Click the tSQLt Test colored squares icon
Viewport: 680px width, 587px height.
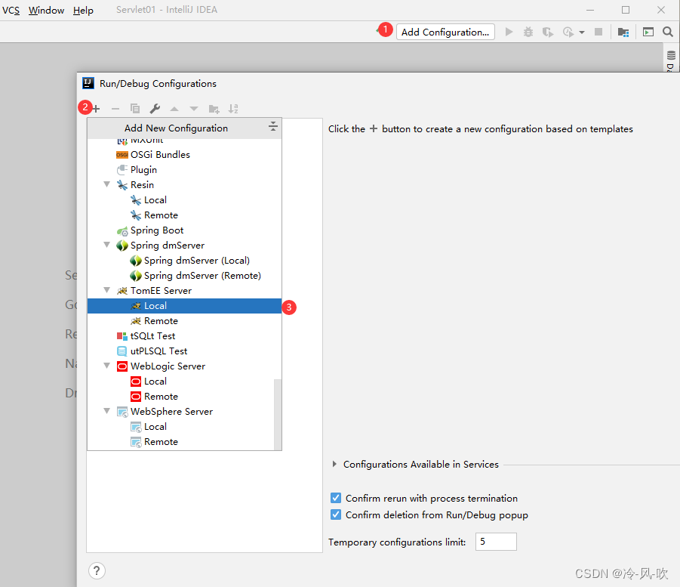[x=122, y=336]
